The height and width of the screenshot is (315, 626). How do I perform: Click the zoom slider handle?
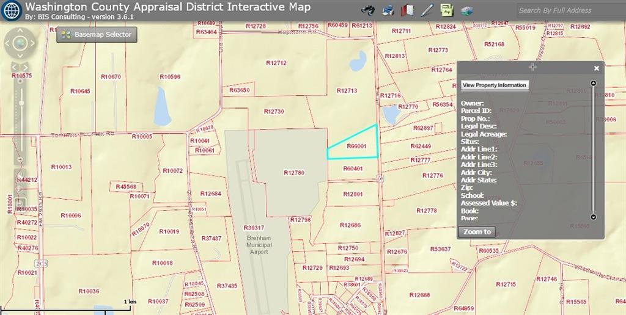[21, 103]
